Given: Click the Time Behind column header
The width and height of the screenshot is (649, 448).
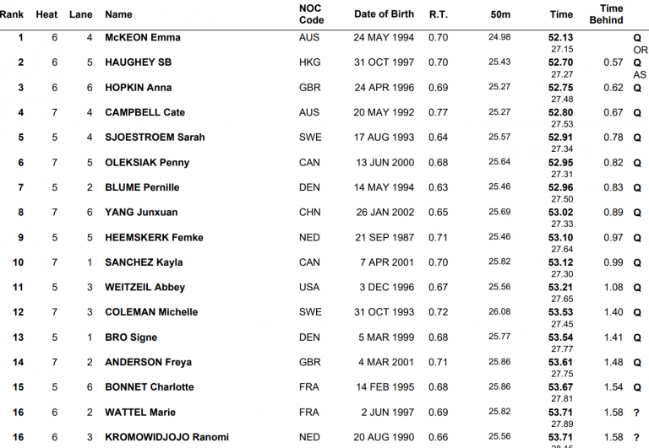Looking at the screenshot, I should coord(612,14).
